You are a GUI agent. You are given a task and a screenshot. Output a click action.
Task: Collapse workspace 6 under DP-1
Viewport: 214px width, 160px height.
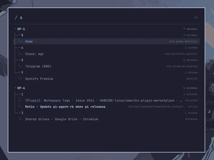tap(20, 47)
